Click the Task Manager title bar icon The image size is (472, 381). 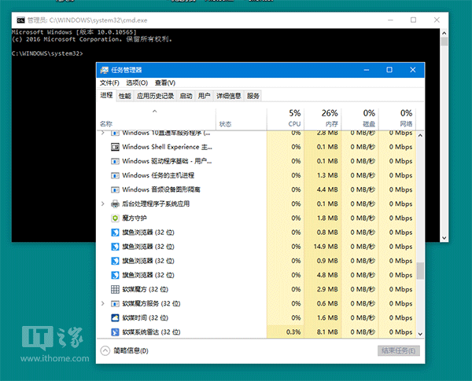coord(104,70)
